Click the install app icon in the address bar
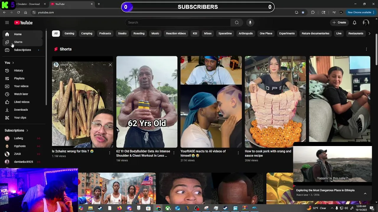This screenshot has height=212, width=378. click(x=296, y=12)
